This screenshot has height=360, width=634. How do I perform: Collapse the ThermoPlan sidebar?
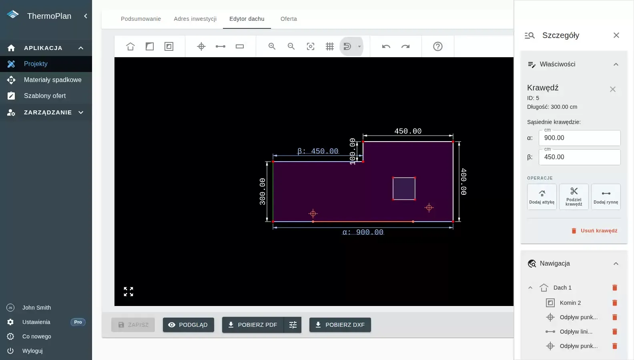coord(85,16)
